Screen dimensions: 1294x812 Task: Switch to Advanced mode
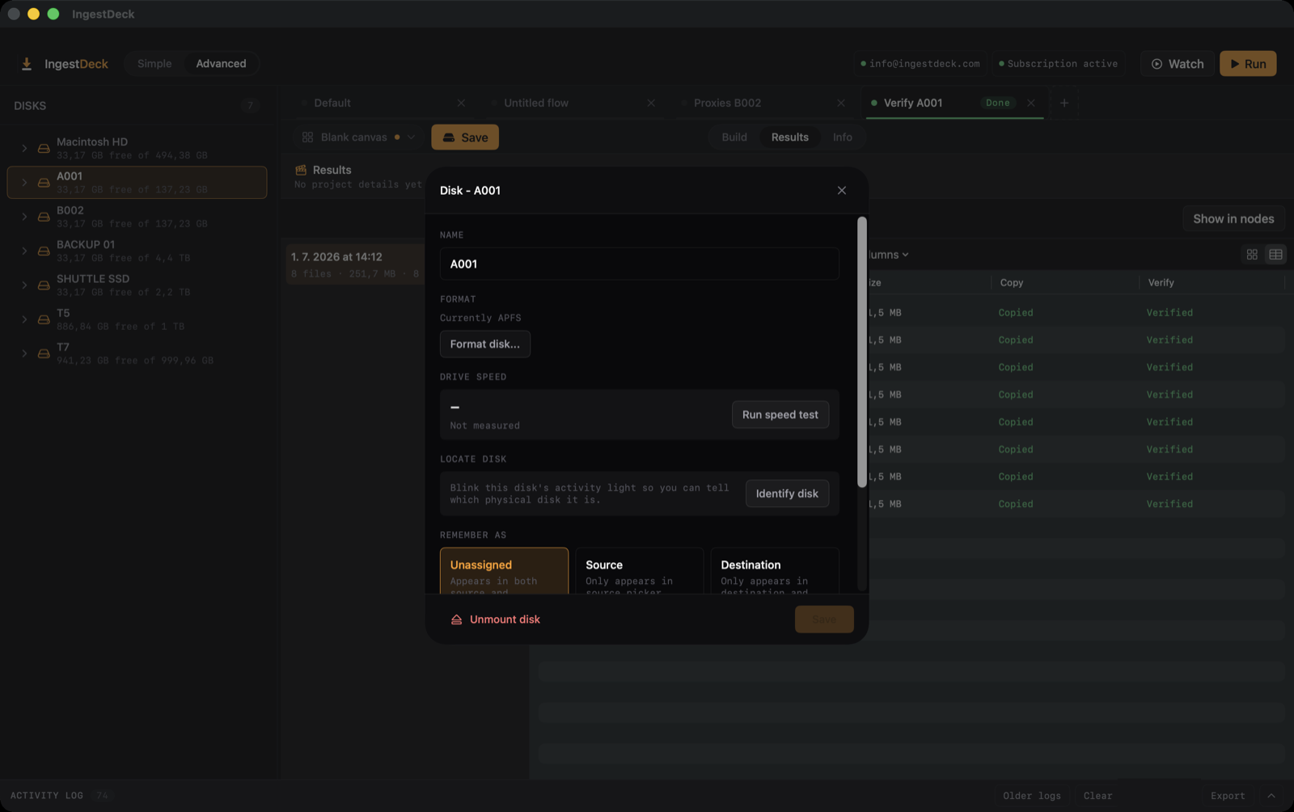221,64
